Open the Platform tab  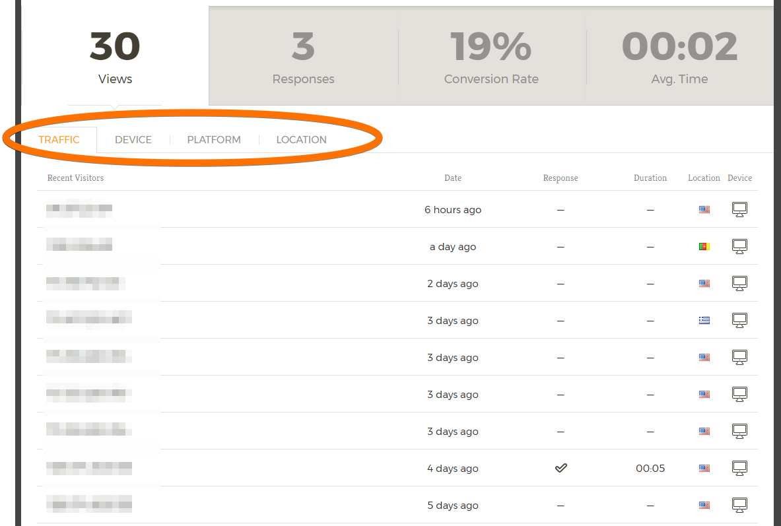(214, 140)
